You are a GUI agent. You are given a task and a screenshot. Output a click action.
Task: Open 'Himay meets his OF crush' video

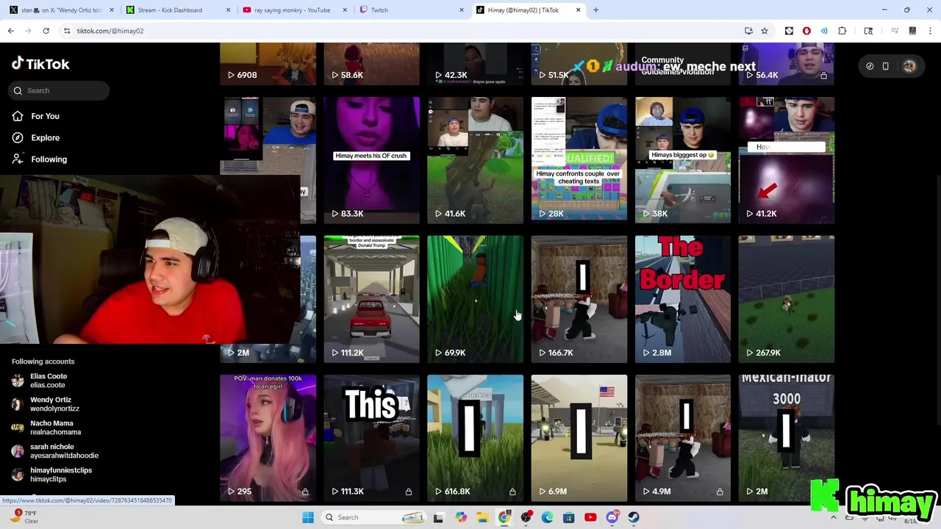371,160
